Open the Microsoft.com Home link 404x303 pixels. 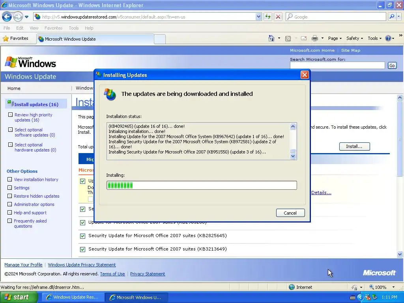312,50
